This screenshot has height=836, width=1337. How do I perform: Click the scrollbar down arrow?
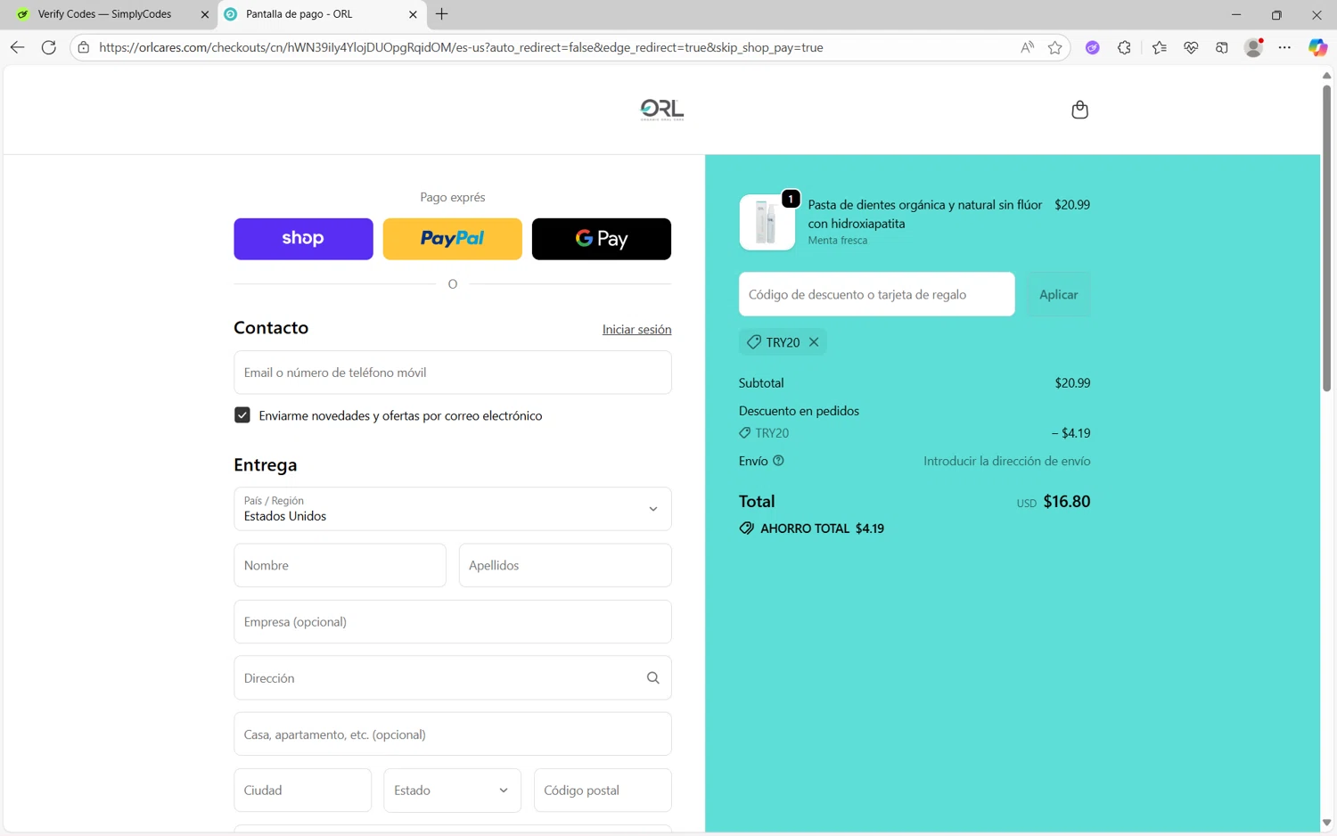pyautogui.click(x=1326, y=823)
